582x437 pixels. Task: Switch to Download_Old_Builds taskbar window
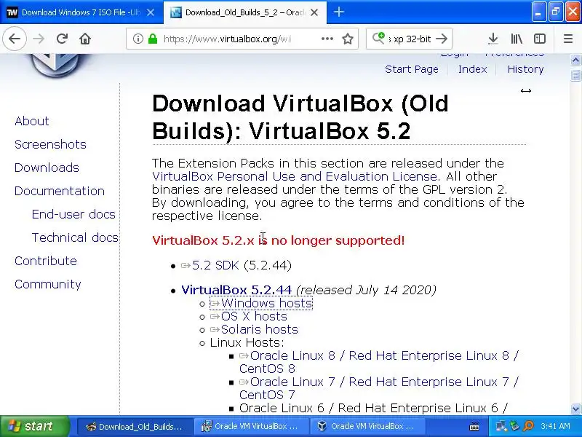tap(135, 427)
